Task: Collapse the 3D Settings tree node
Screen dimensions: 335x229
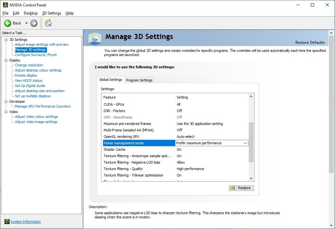Action: (x=6, y=40)
